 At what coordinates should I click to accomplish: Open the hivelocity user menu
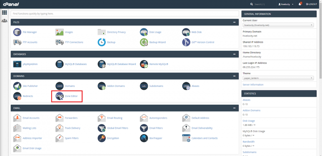(286, 4)
